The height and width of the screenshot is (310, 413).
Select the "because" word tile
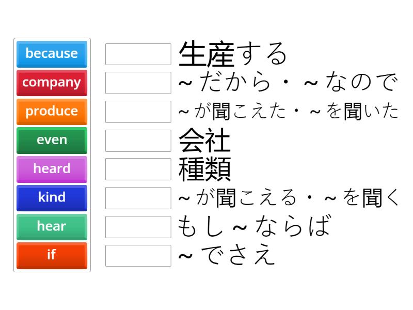pos(52,54)
